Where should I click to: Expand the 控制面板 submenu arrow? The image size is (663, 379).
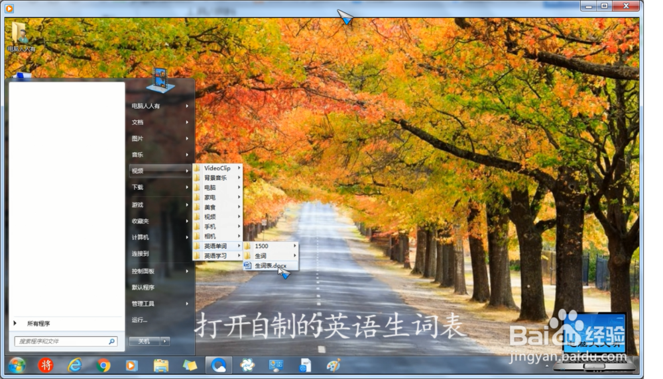[187, 271]
